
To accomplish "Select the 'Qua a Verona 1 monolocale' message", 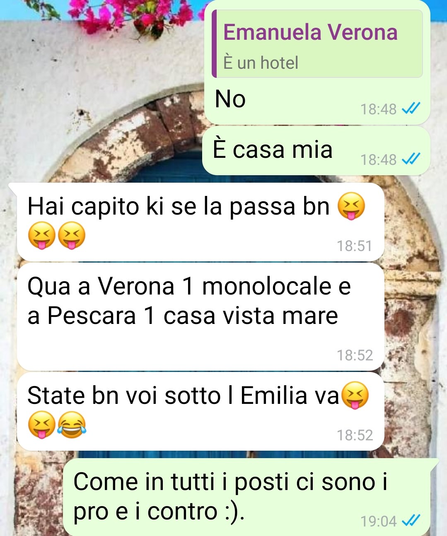I will pyautogui.click(x=201, y=317).
